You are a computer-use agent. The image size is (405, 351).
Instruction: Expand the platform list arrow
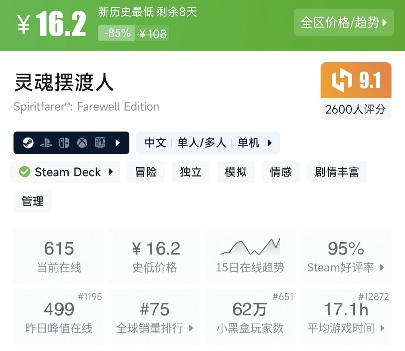click(118, 143)
